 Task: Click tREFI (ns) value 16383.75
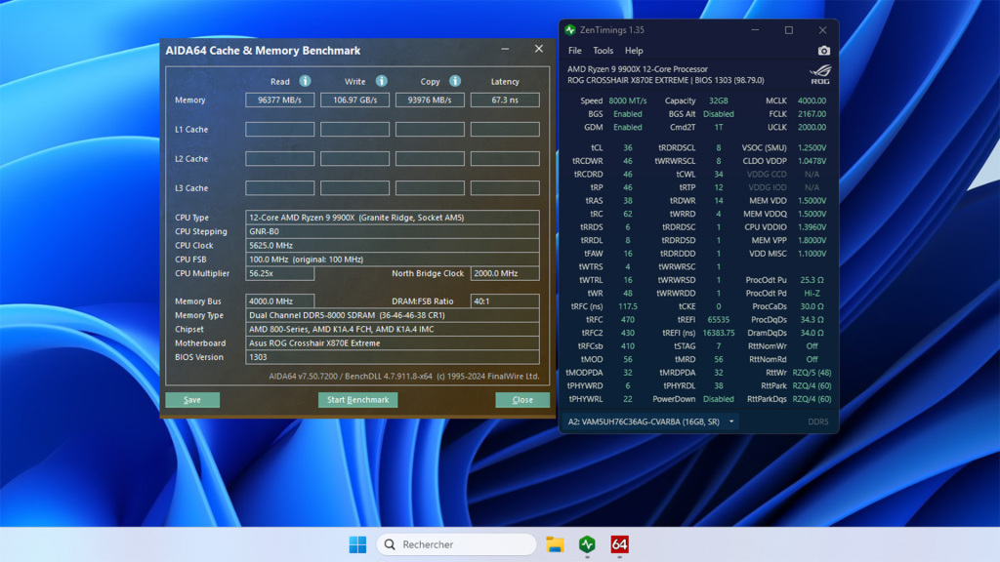point(718,334)
